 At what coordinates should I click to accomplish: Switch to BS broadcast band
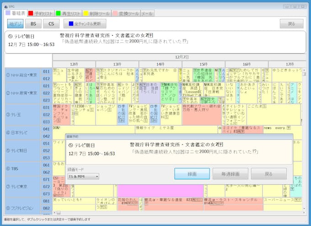(33, 23)
